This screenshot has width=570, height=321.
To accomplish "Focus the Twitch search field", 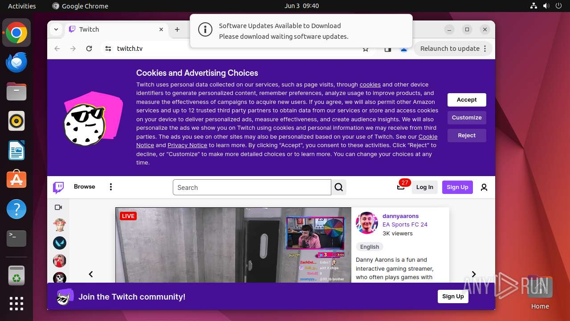I will point(252,187).
